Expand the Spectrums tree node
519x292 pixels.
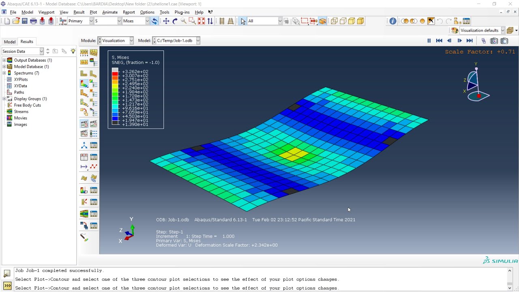point(4,73)
